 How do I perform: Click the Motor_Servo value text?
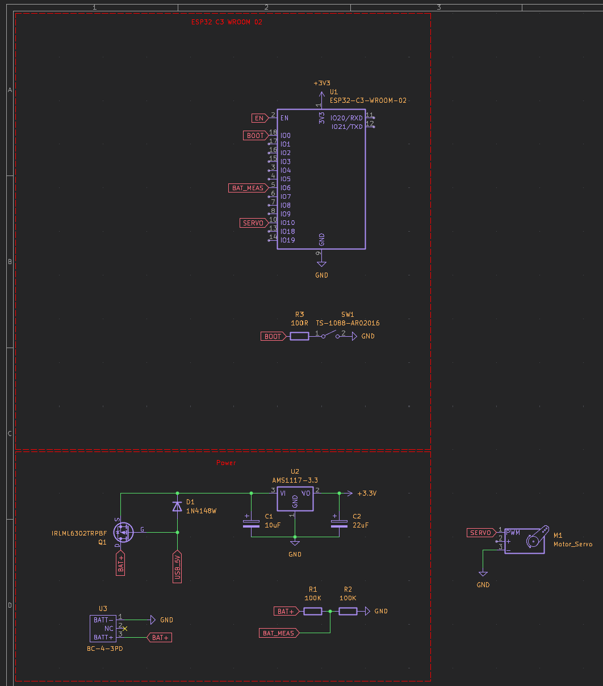(573, 544)
